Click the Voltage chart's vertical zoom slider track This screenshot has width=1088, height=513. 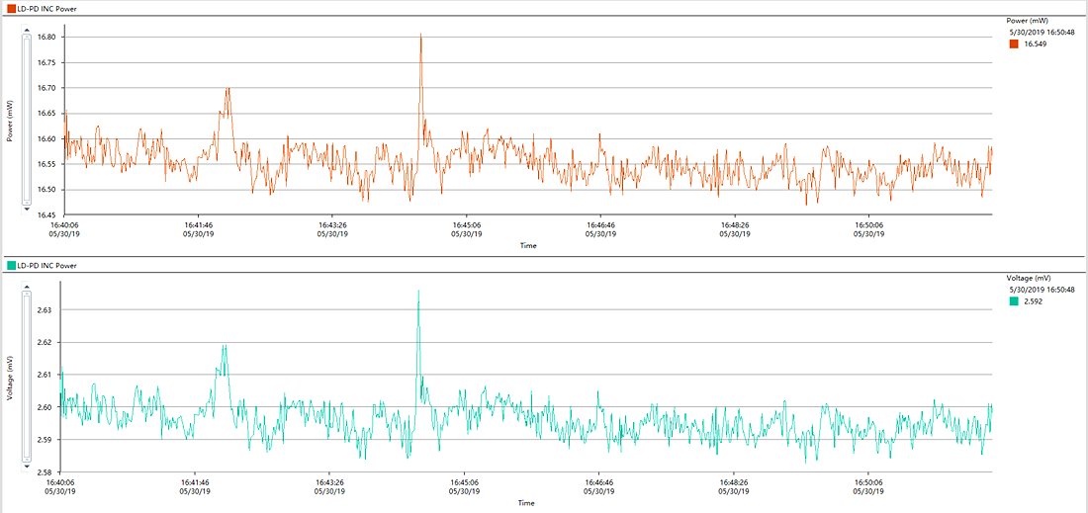click(x=27, y=376)
